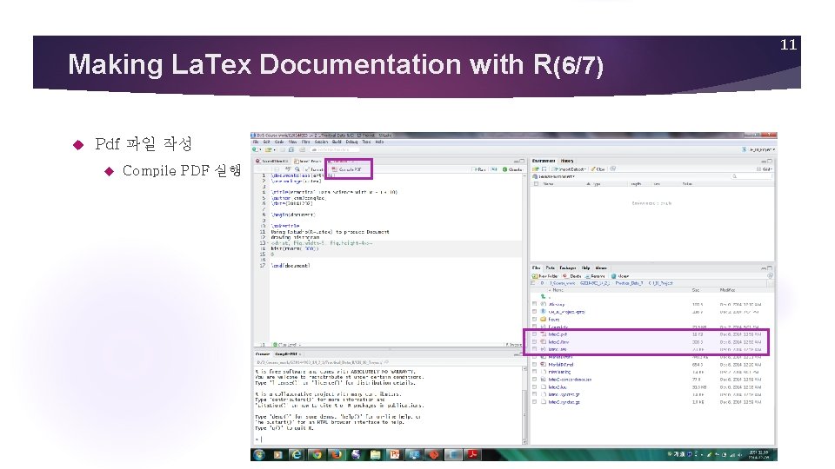Open the Help menu in menu bar
Viewport: 835px width, 469px height.
(x=379, y=142)
